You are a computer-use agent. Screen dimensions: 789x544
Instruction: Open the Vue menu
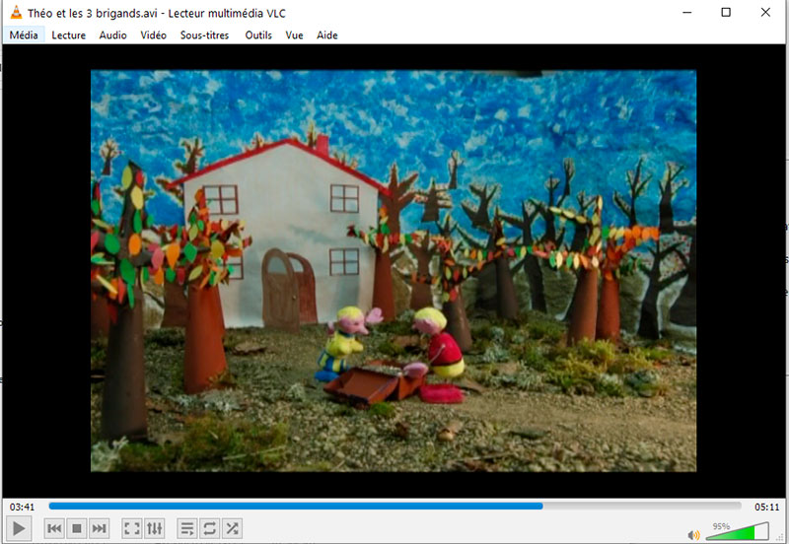tap(294, 35)
